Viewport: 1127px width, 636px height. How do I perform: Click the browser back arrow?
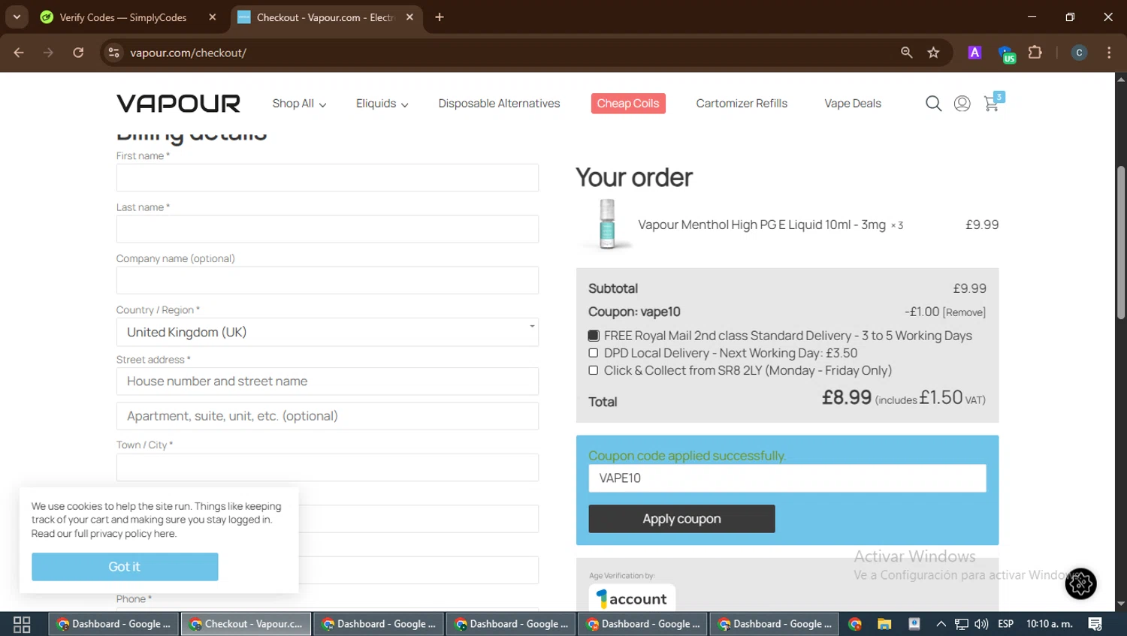pyautogui.click(x=19, y=53)
